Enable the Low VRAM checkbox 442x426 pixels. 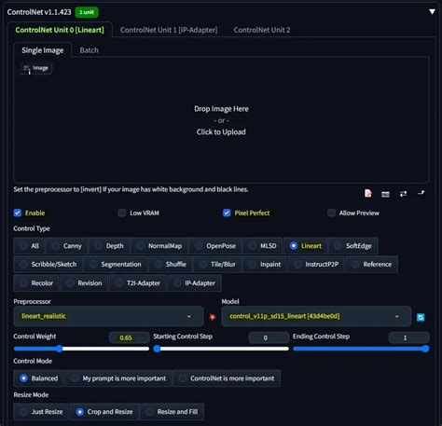tap(122, 213)
